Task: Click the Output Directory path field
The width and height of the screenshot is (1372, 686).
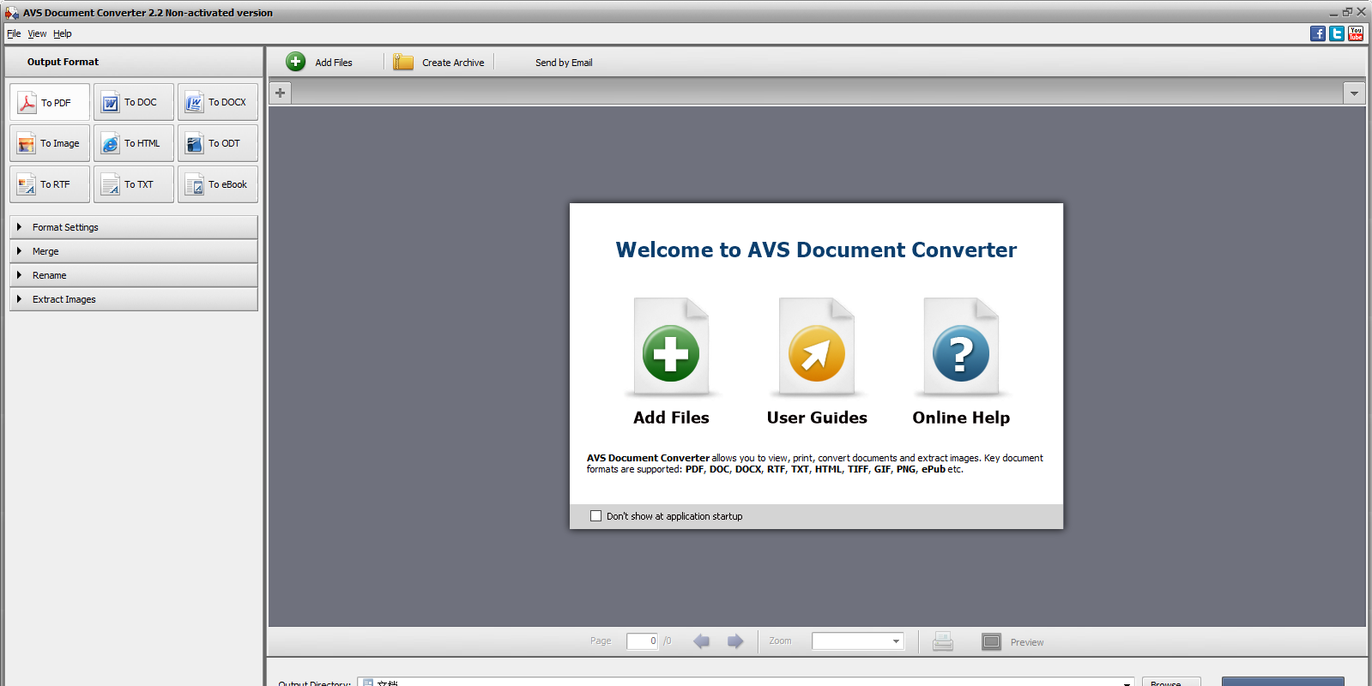Action: [x=746, y=682]
